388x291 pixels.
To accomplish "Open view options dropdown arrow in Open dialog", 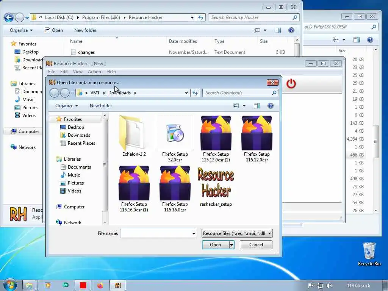I will (244, 106).
